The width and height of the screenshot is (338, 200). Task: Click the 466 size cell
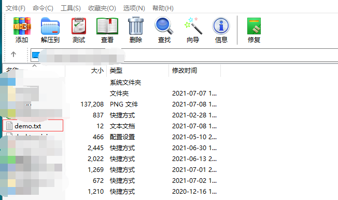point(98,137)
